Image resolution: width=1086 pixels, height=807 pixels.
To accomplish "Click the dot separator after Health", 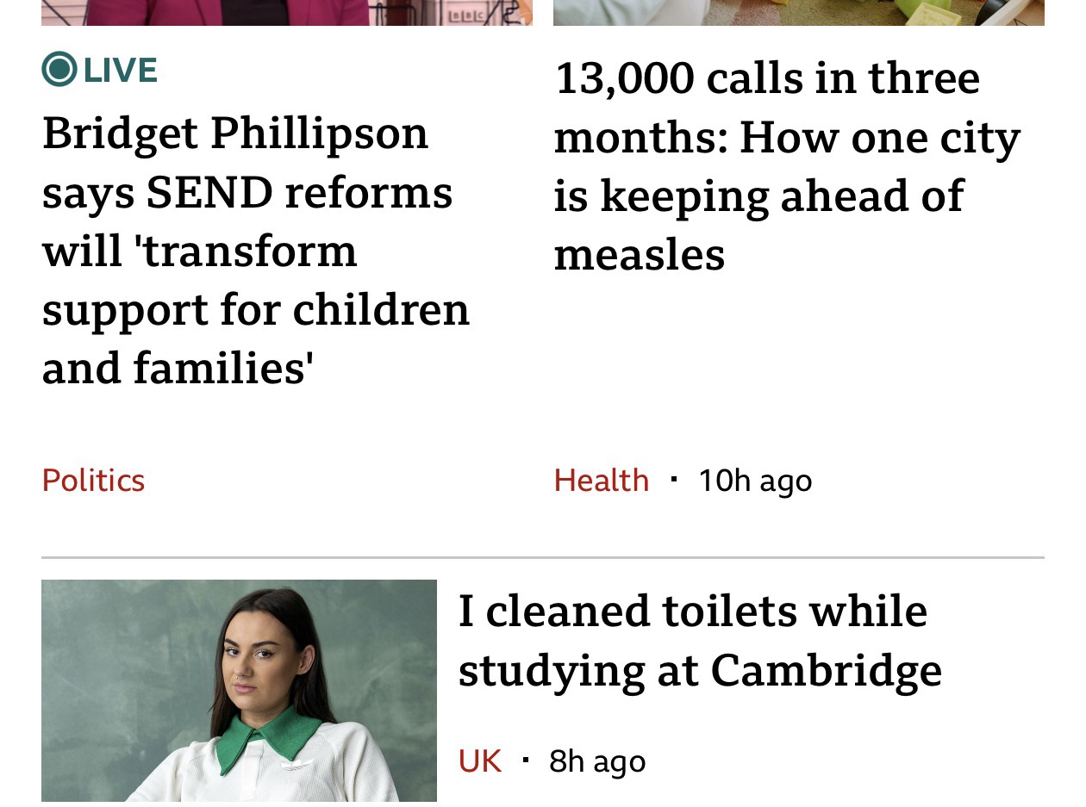I will coord(673,478).
